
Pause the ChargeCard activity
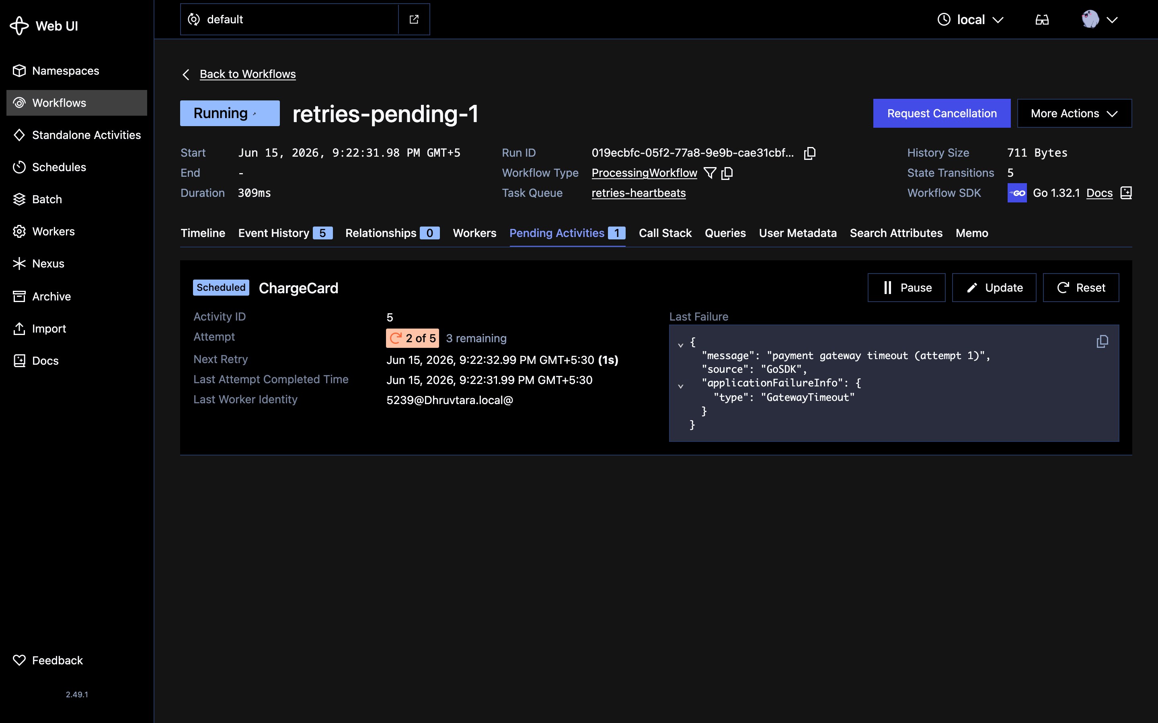(906, 287)
